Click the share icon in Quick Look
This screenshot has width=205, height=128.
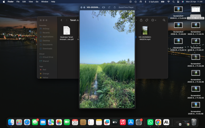114,7
